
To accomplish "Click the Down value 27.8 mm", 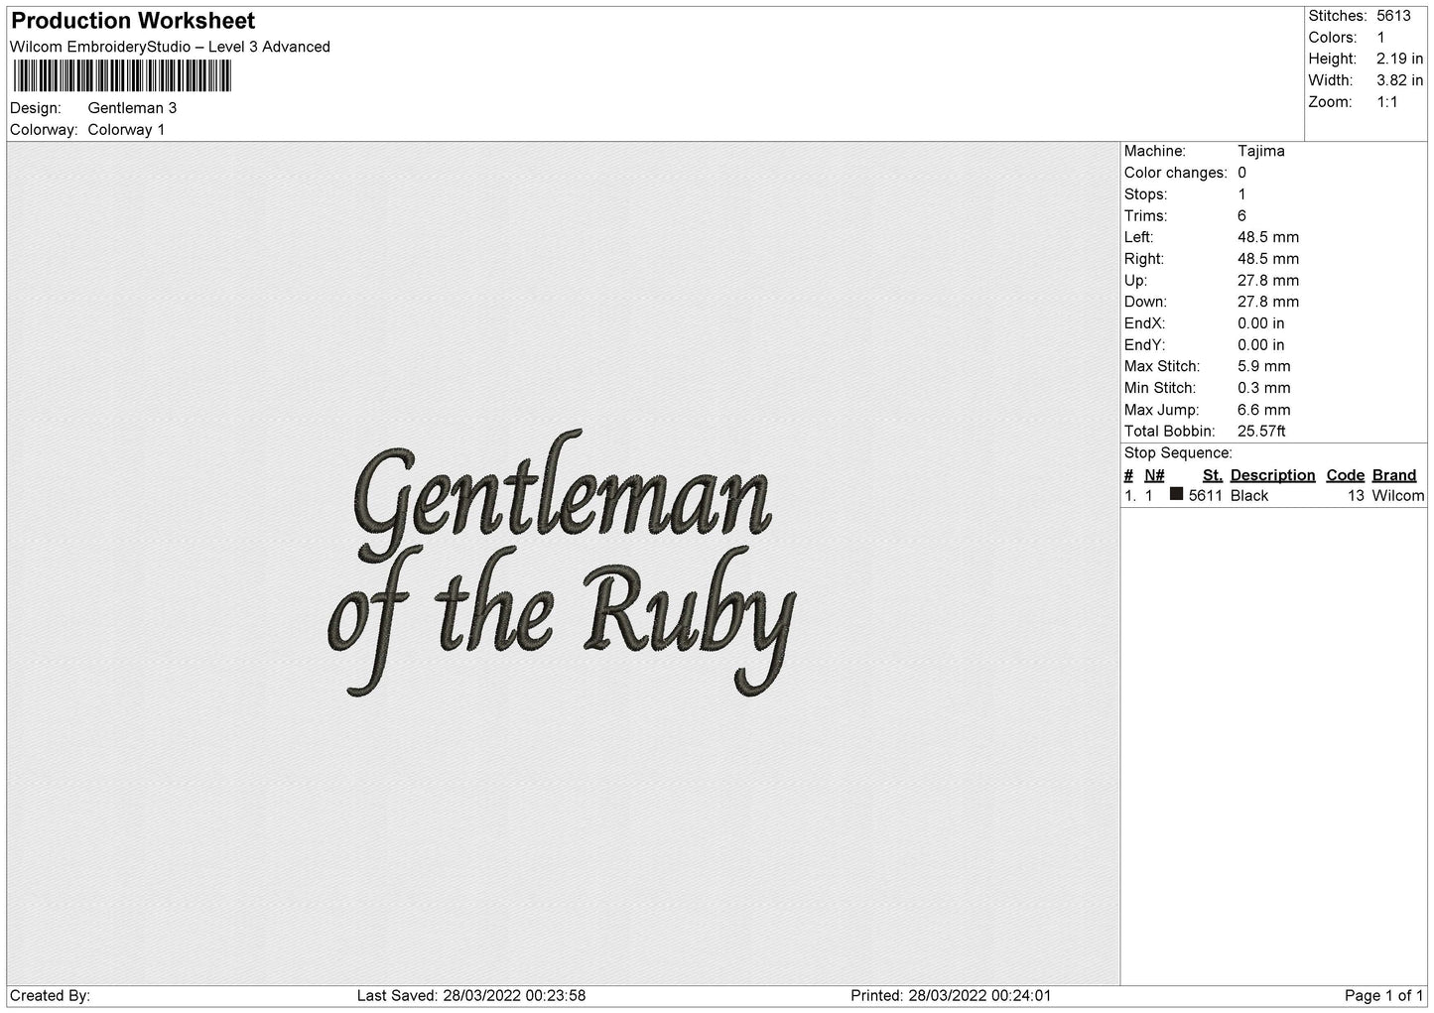I will pyautogui.click(x=1267, y=302).
